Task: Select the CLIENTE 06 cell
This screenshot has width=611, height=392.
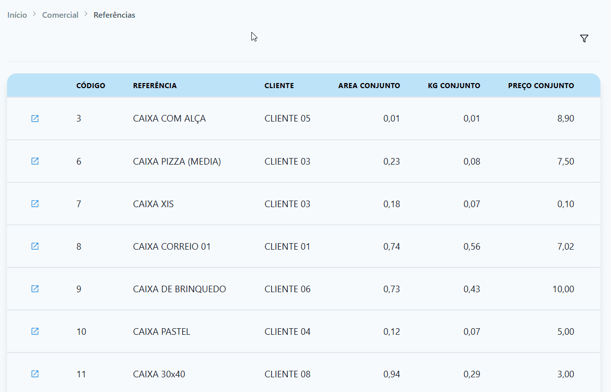Action: (287, 289)
